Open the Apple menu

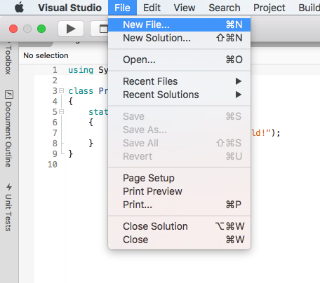tap(20, 8)
